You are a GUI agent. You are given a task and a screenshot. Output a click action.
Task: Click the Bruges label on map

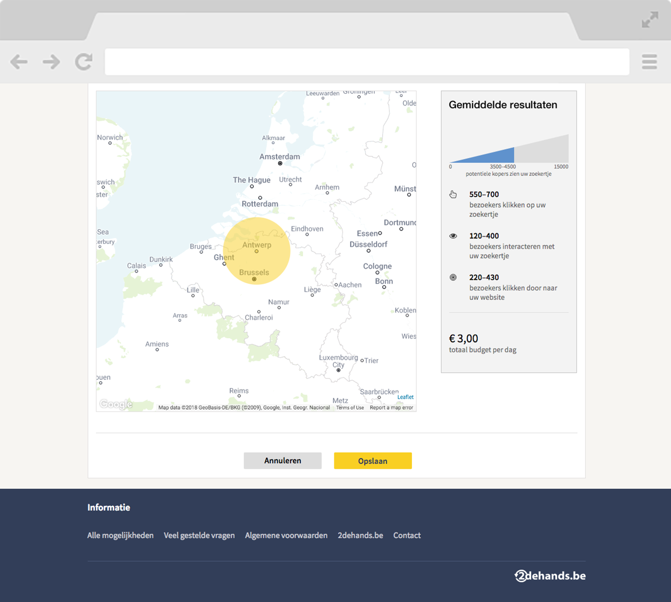pyautogui.click(x=201, y=246)
